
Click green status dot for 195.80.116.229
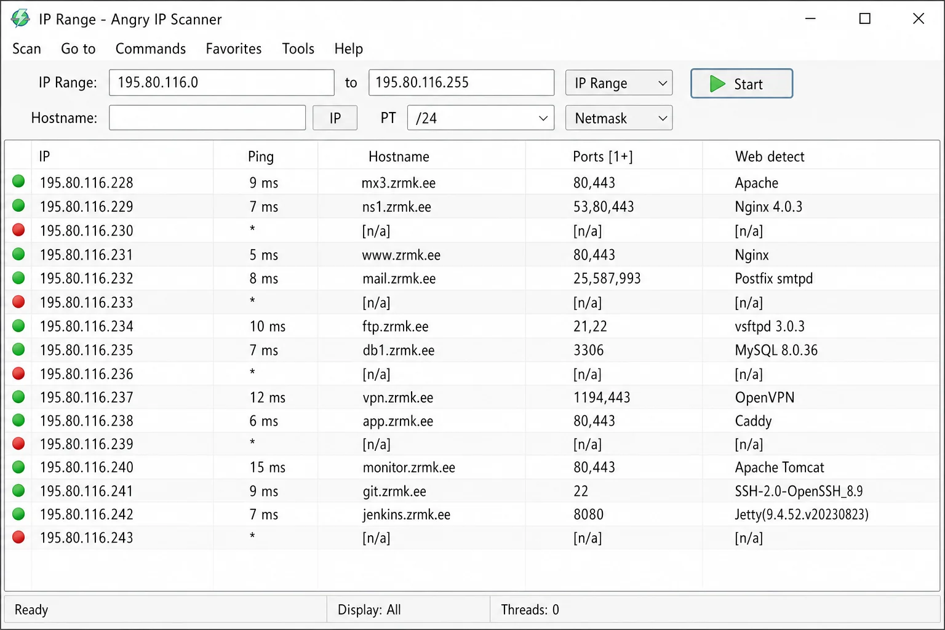[18, 205]
